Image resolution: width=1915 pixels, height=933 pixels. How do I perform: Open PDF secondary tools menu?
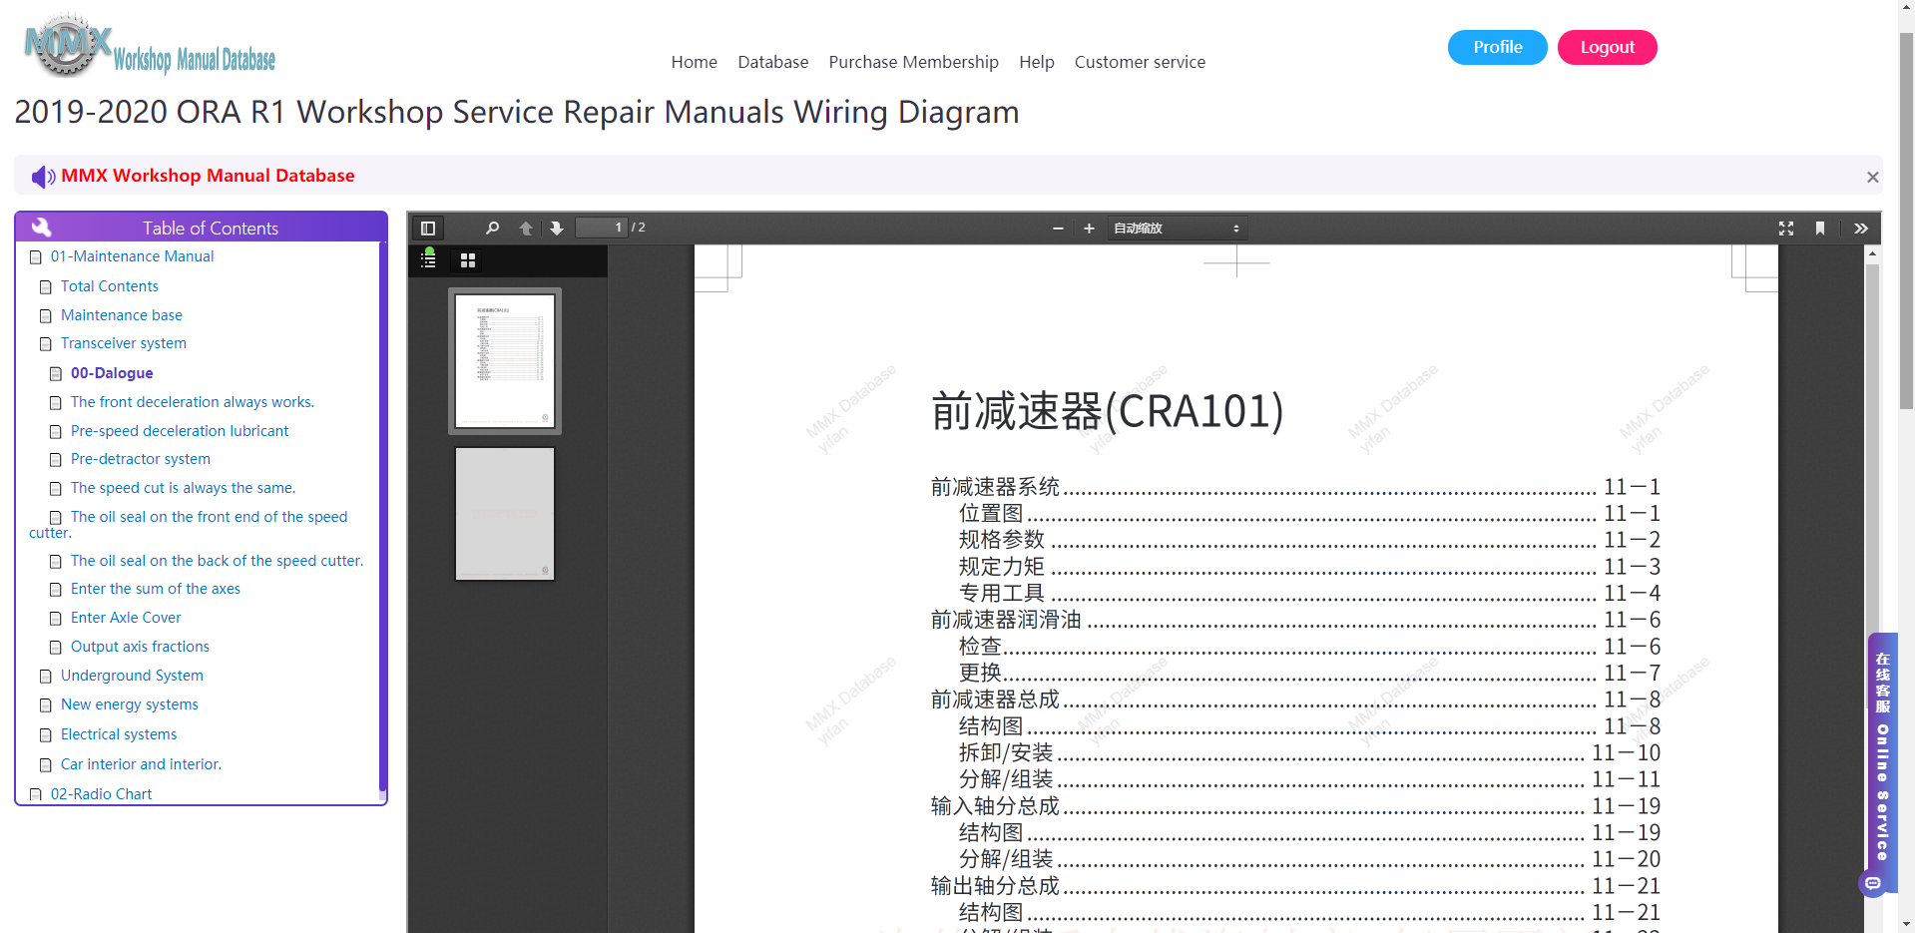[x=1861, y=229]
